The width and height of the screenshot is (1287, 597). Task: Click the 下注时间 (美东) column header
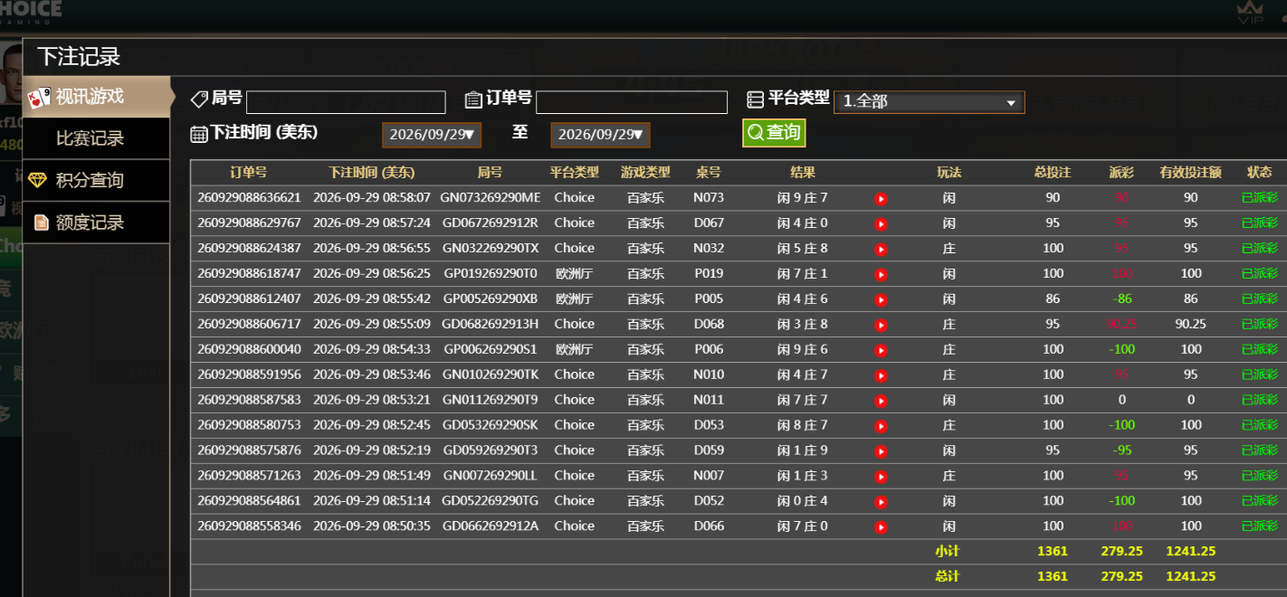tap(372, 172)
